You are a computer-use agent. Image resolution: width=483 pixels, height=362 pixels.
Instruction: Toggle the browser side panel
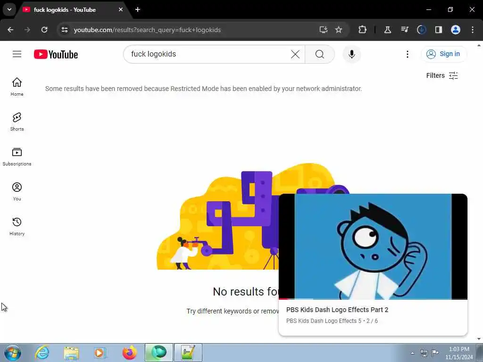[438, 30]
